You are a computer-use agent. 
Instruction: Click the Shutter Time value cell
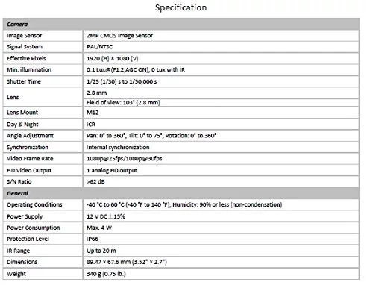pos(221,81)
